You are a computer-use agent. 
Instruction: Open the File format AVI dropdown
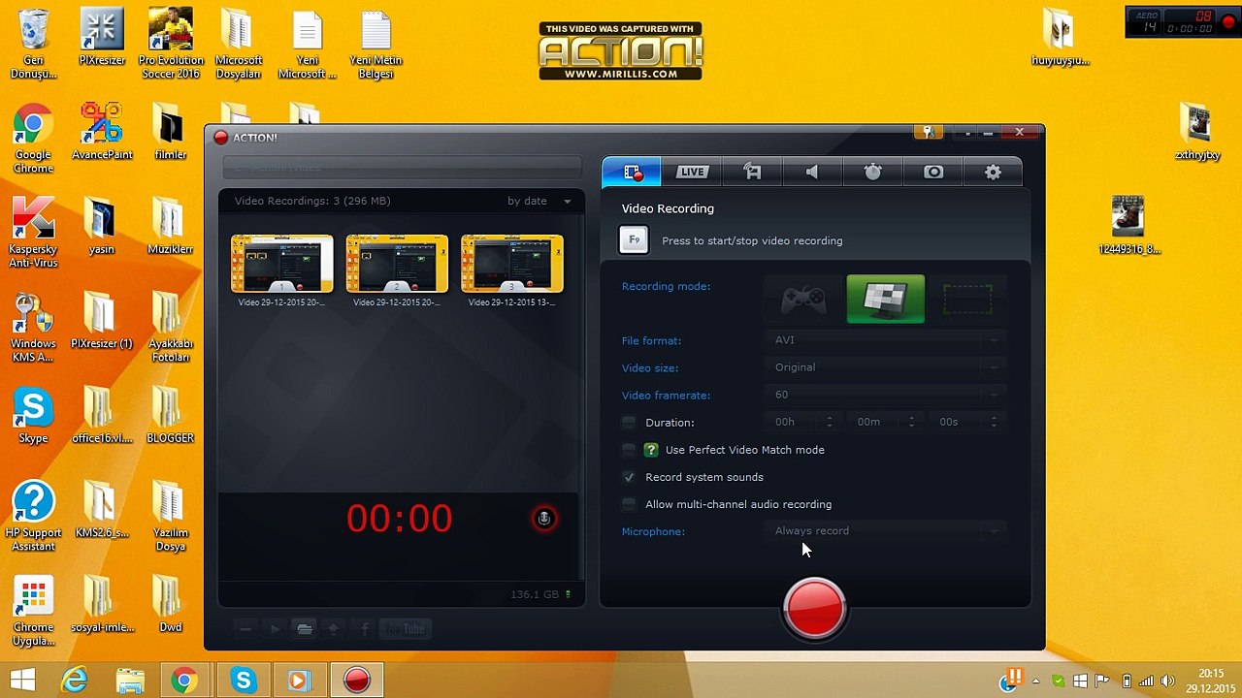[886, 340]
